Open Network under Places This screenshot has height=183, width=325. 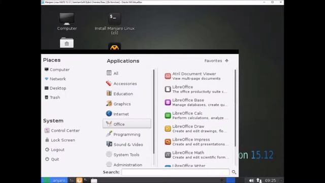55,79
